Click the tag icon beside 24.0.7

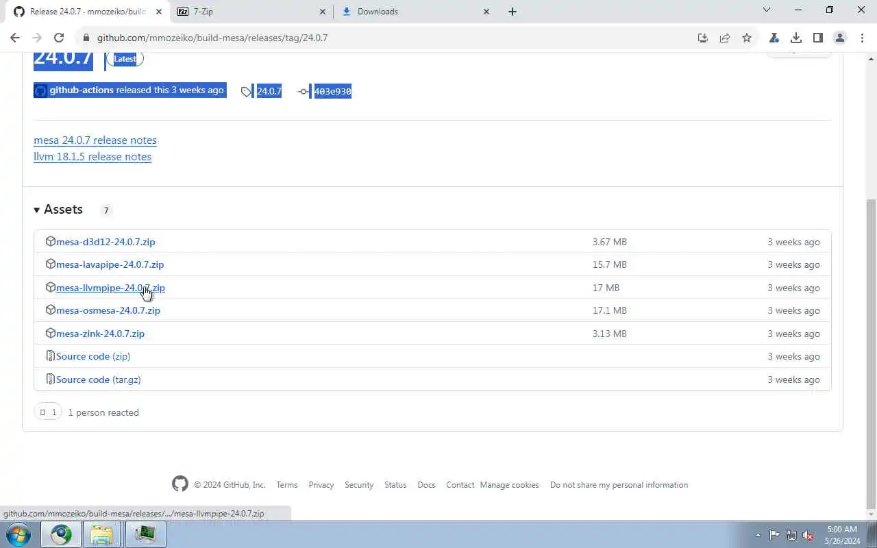(x=247, y=91)
